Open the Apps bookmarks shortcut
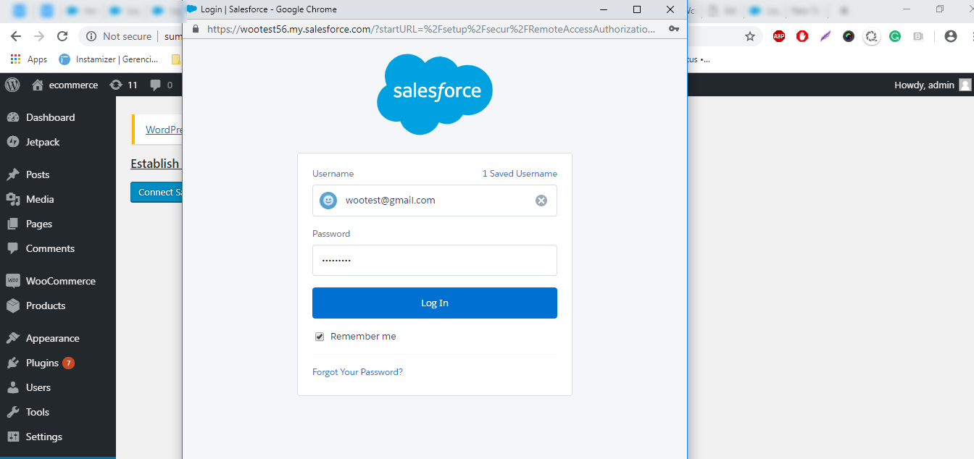This screenshot has width=974, height=459. point(29,59)
